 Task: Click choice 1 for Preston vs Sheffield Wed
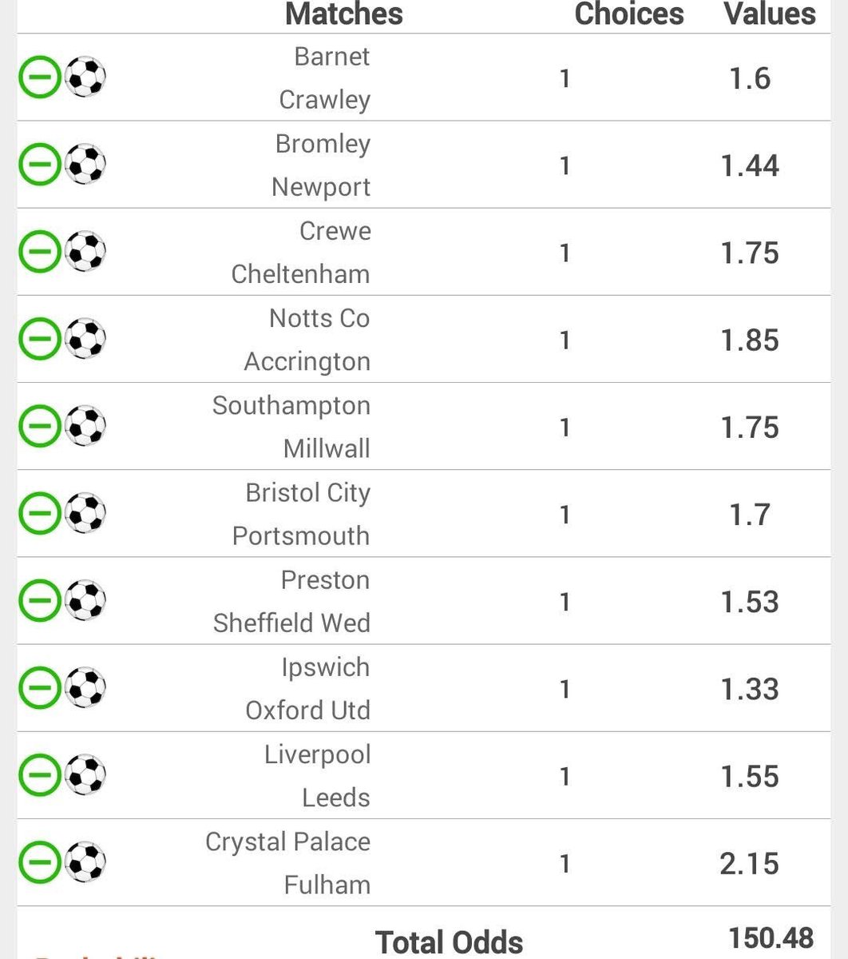(x=565, y=602)
